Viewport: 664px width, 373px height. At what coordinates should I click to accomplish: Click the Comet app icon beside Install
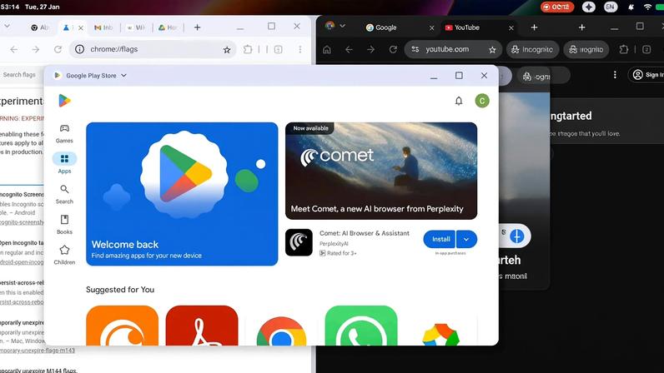299,242
